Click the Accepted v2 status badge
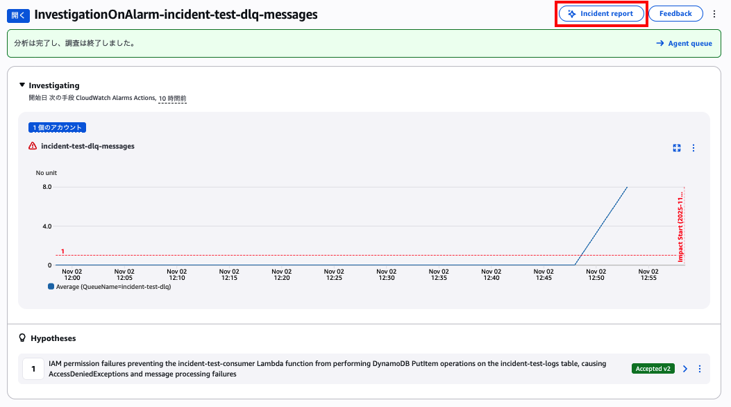Screen dimensions: 731x407 coord(653,369)
